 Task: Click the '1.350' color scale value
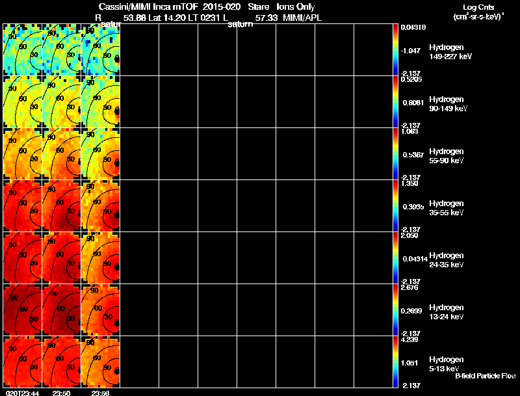[409, 183]
